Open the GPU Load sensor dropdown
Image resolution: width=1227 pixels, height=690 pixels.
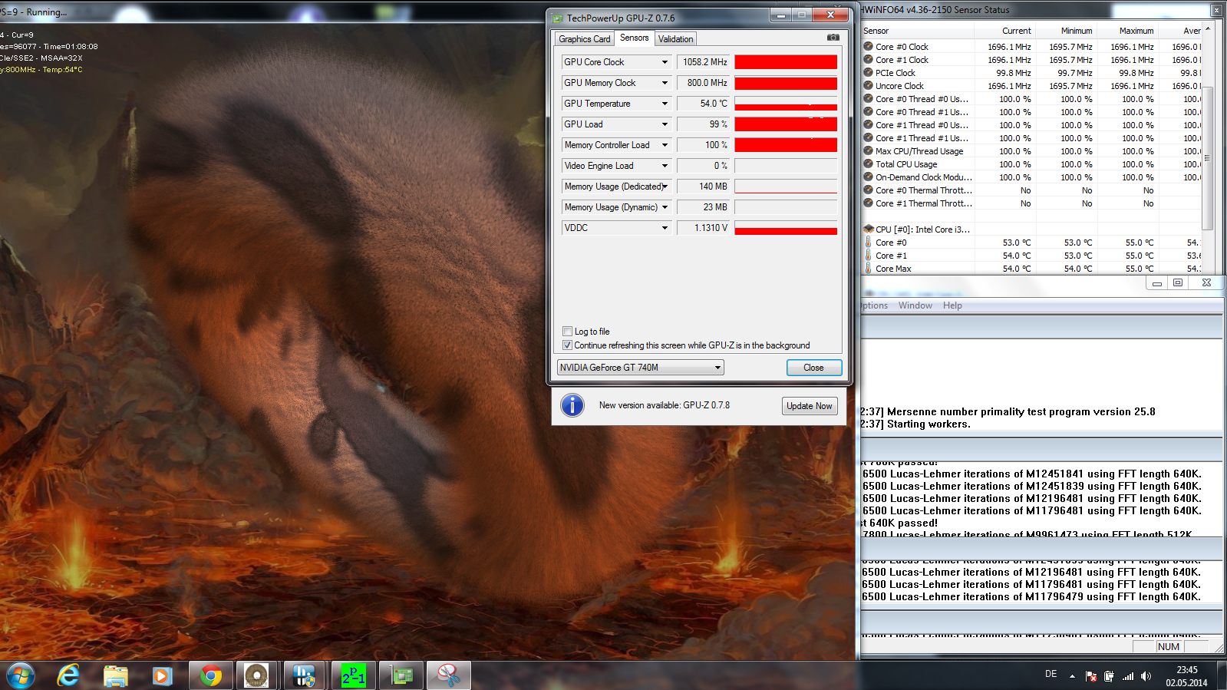tap(665, 124)
